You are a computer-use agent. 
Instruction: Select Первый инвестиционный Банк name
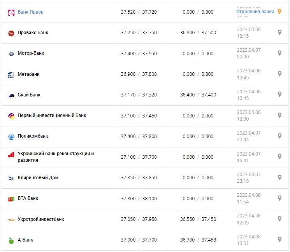point(52,115)
